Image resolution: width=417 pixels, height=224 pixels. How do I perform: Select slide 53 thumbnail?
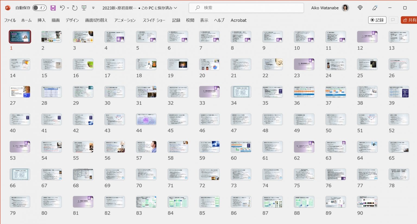click(x=20, y=147)
